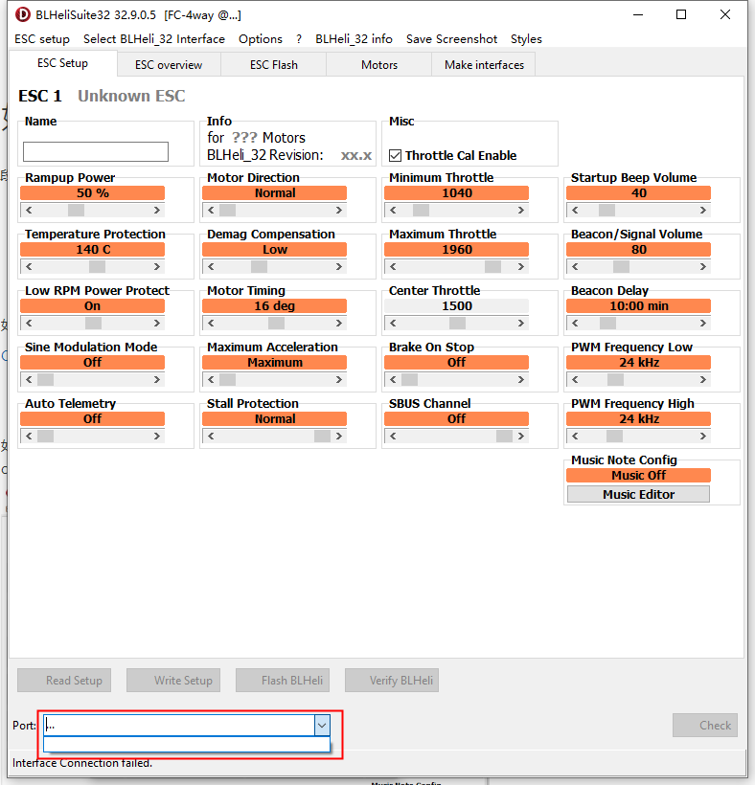Decrease Center Throttle left arrow
The image size is (755, 785).
point(393,324)
